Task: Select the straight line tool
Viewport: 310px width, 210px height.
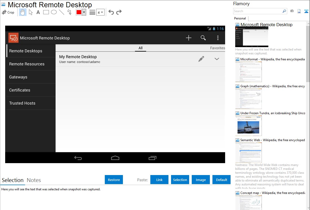Action: click(62, 12)
